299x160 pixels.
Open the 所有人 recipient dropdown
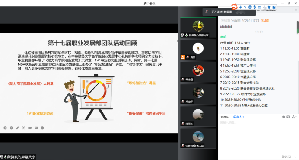click(x=239, y=117)
